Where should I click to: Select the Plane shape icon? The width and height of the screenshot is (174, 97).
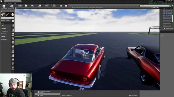point(13,60)
